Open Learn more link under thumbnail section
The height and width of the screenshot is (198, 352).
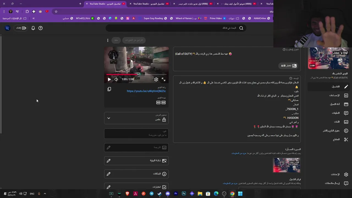click(x=239, y=153)
